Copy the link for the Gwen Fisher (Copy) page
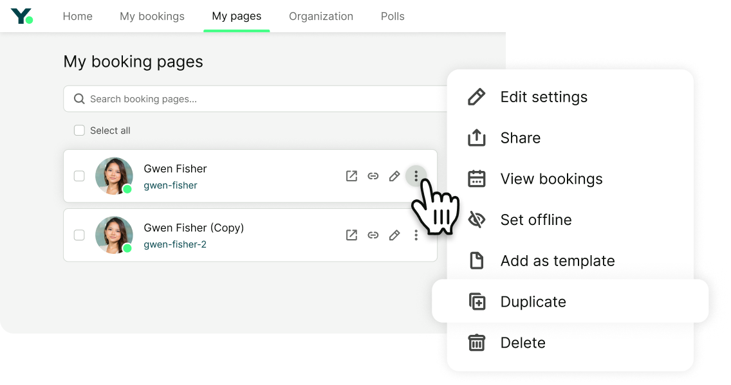Screen dimensions: 731x385 tap(373, 235)
